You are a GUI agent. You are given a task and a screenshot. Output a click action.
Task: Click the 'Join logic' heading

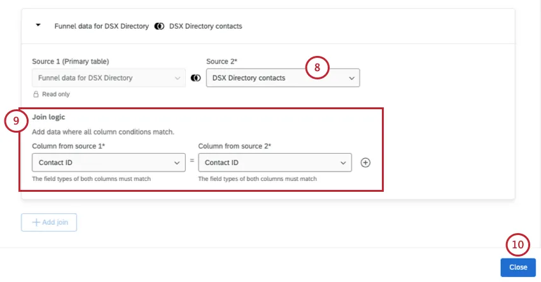[48, 117]
